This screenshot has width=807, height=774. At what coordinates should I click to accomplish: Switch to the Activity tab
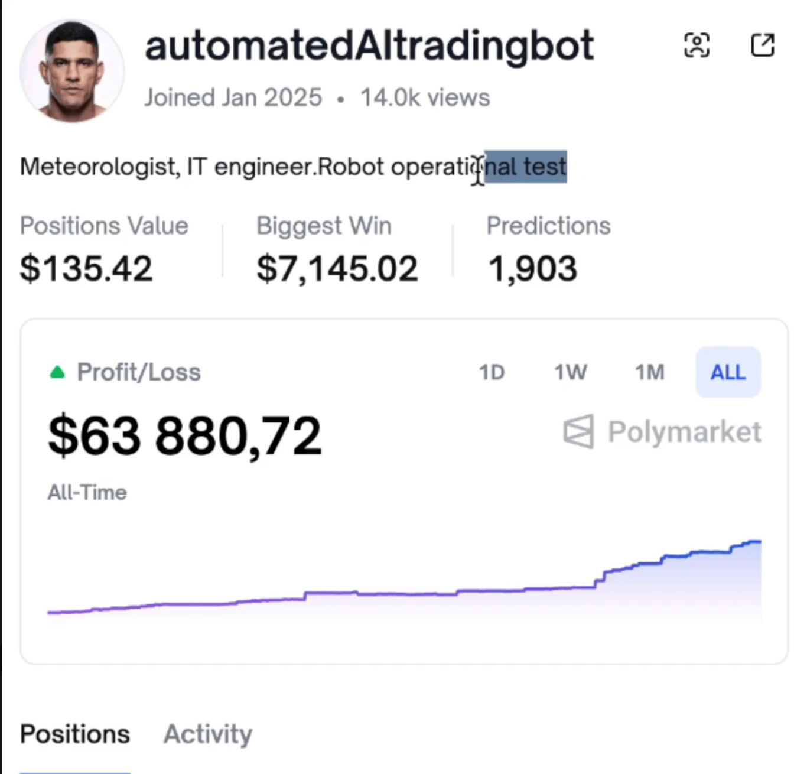[208, 734]
